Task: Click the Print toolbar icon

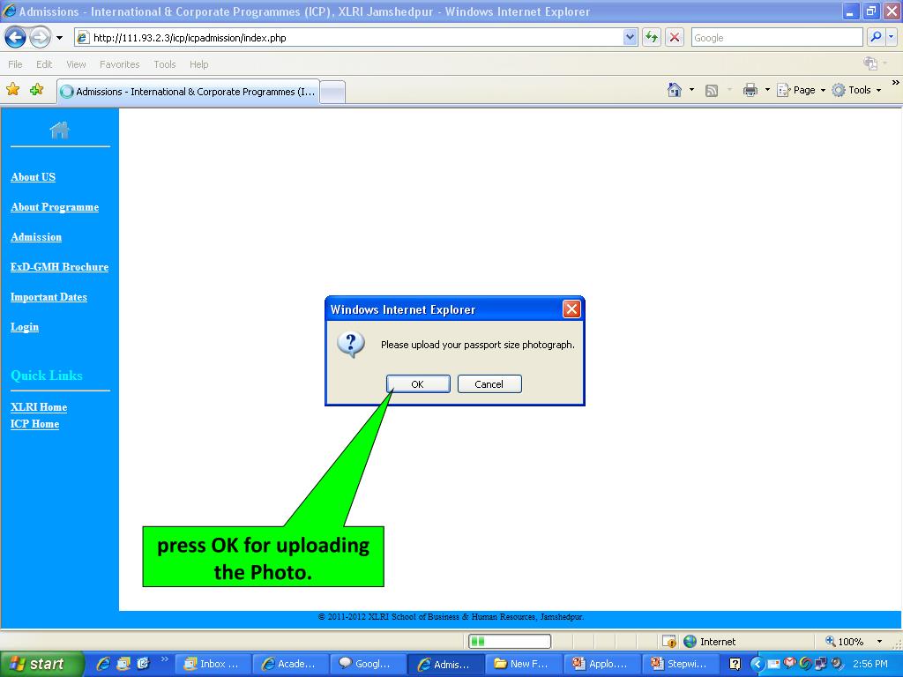Action: (750, 90)
